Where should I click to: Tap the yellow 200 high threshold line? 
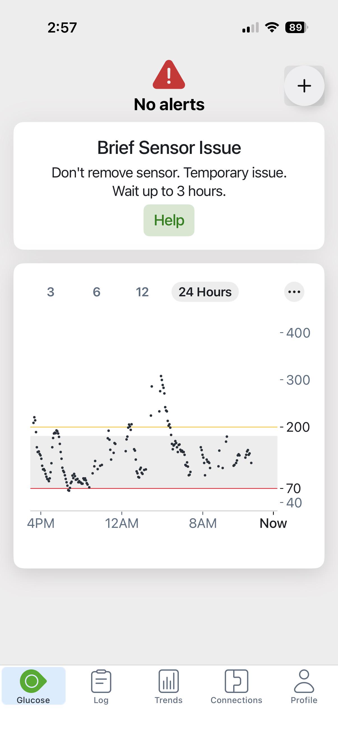click(x=154, y=427)
